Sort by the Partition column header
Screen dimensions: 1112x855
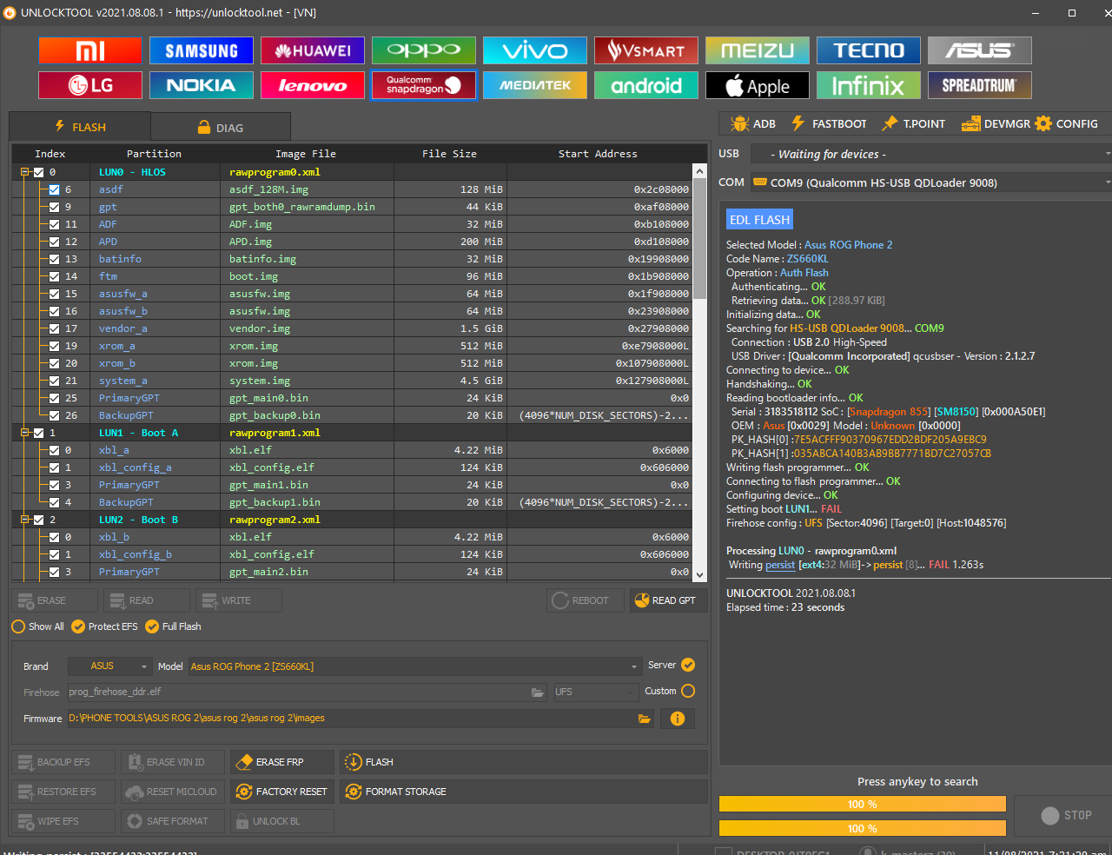click(154, 154)
